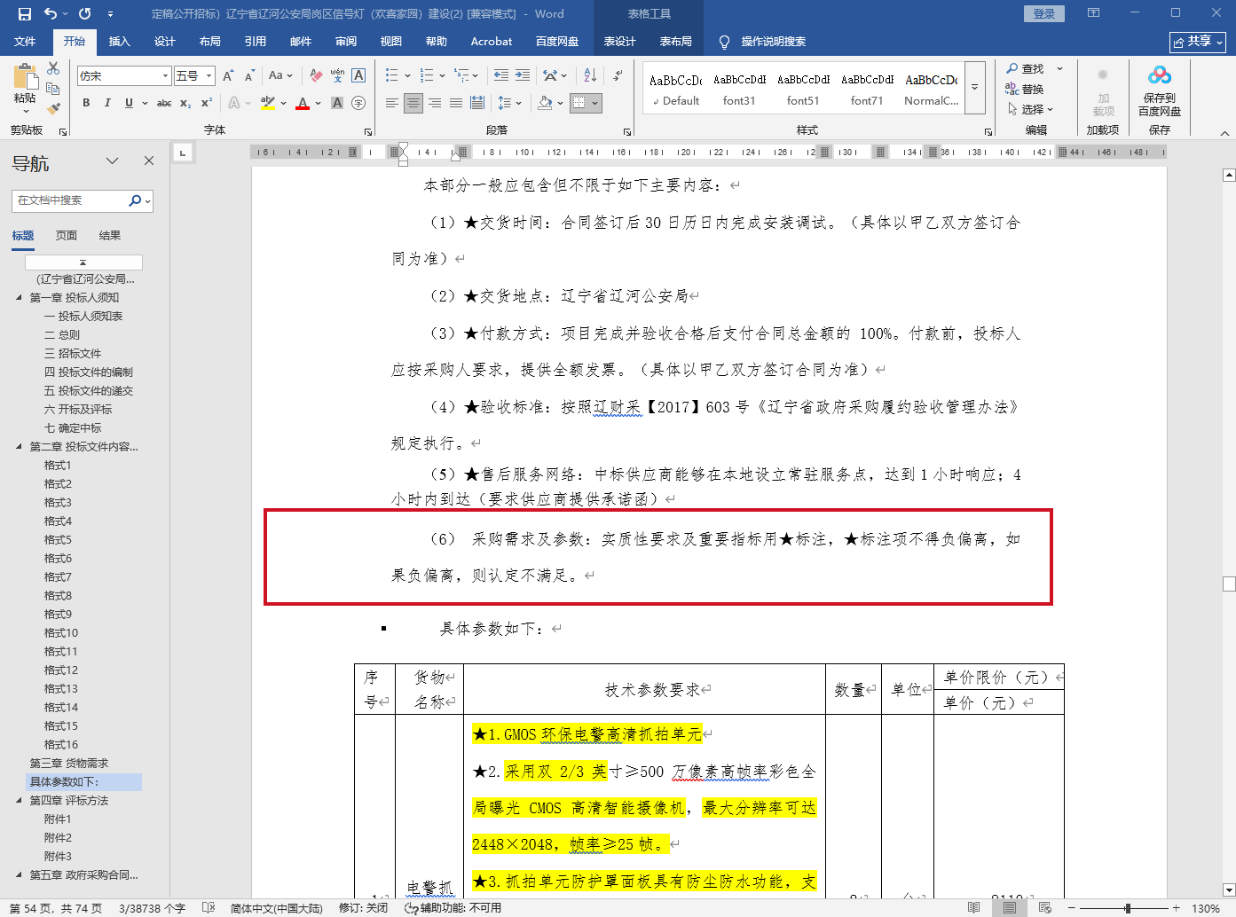Screen dimensions: 1236x917
Task: Click the 登录 (Sign in) button
Action: pos(1044,13)
